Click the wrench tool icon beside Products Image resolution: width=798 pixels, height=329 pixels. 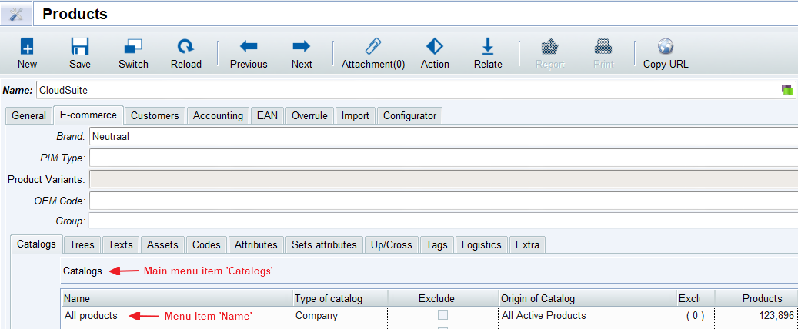[x=16, y=14]
